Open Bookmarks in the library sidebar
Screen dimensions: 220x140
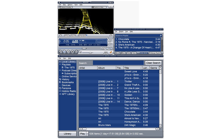pos(67,82)
